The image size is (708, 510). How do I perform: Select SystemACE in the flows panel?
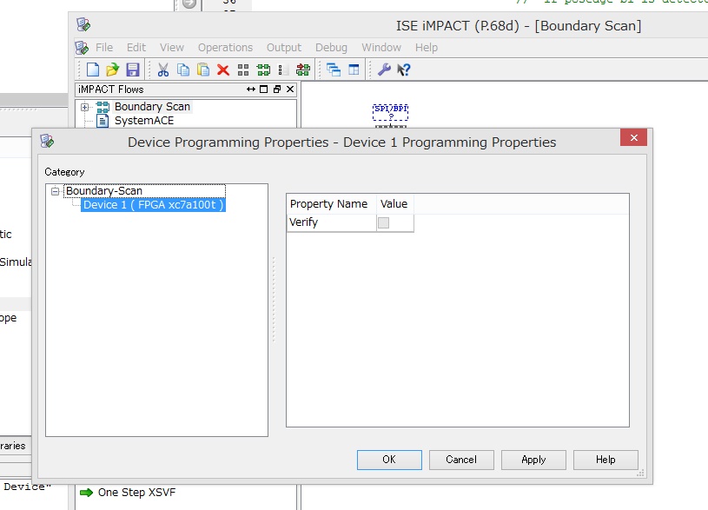[x=143, y=121]
